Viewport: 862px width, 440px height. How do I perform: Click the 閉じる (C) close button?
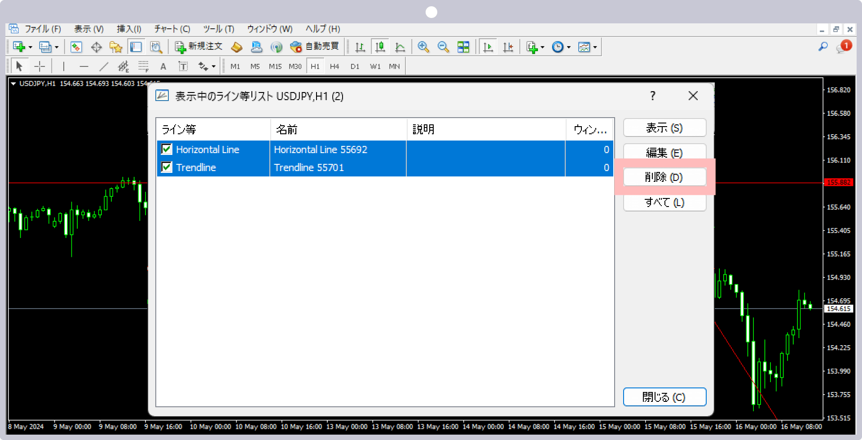click(x=664, y=397)
